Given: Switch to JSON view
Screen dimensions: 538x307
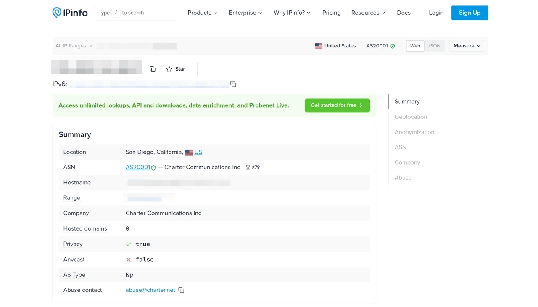Looking at the screenshot, I should tap(434, 46).
